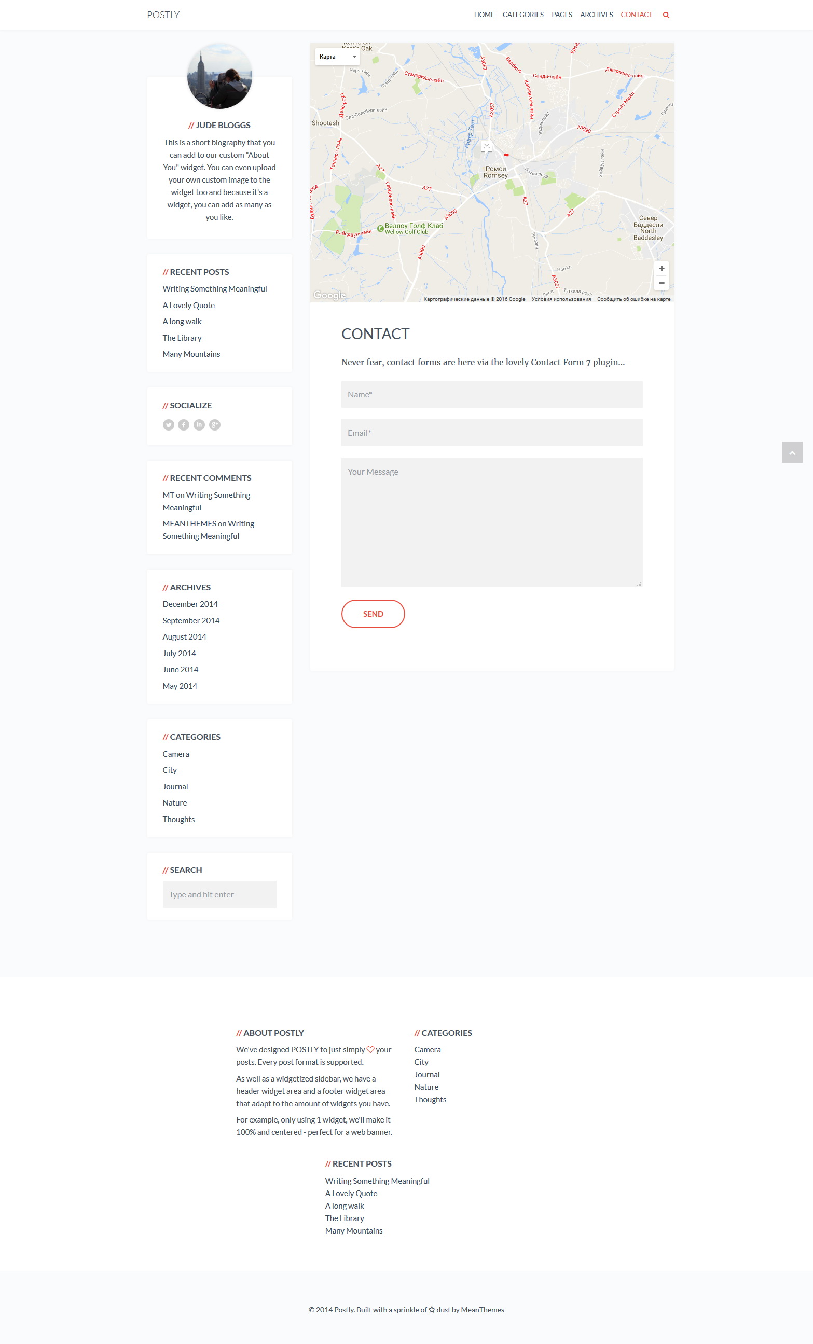Open December 2014 archive
The height and width of the screenshot is (1344, 813).
click(x=190, y=604)
